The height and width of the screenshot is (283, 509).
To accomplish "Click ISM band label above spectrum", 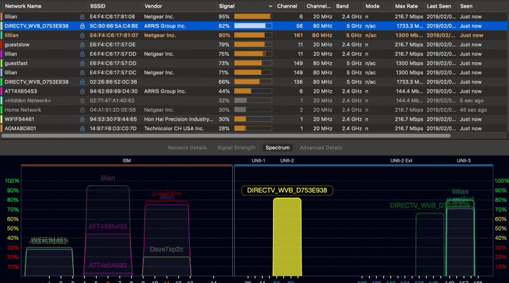I will (127, 161).
